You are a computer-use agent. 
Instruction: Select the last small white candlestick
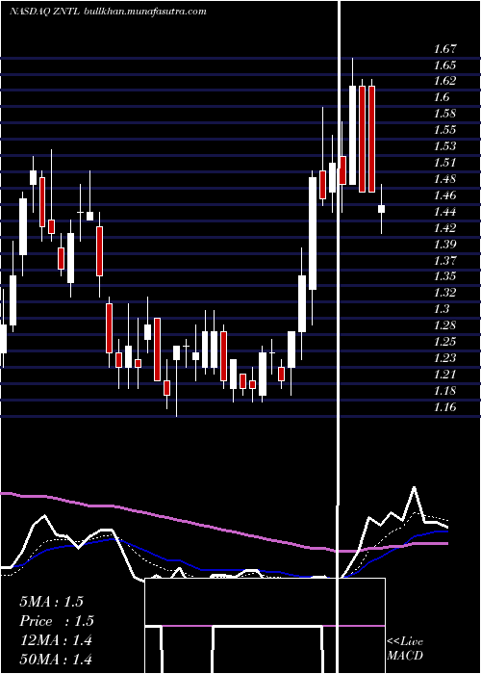[381, 209]
